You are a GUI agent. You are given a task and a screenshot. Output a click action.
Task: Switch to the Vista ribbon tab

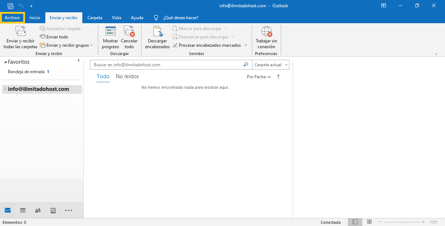(x=116, y=18)
